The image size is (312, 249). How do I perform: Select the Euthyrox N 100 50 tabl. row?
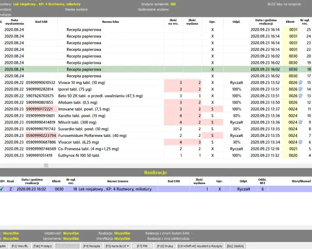[156, 155]
